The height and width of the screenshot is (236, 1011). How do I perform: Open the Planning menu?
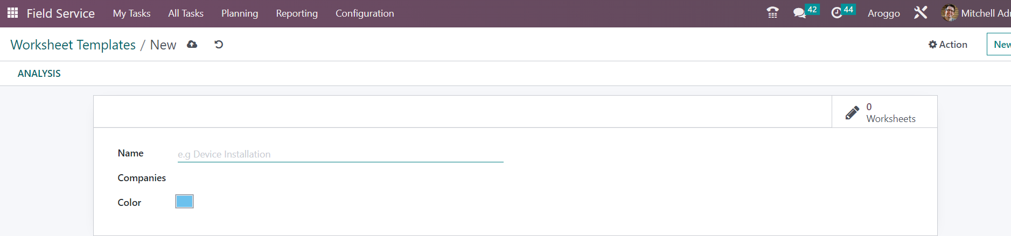(x=240, y=13)
